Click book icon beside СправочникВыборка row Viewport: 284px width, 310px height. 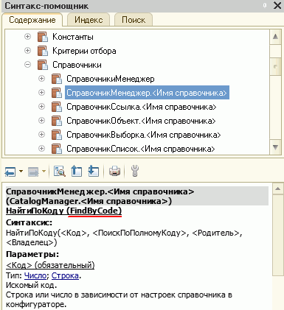coord(57,135)
